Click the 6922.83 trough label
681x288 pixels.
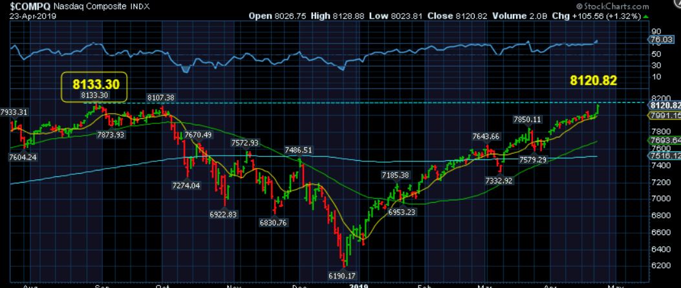[x=223, y=214]
